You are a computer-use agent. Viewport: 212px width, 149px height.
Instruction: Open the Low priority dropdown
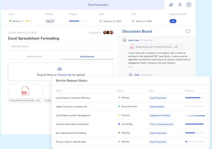pos(50,21)
